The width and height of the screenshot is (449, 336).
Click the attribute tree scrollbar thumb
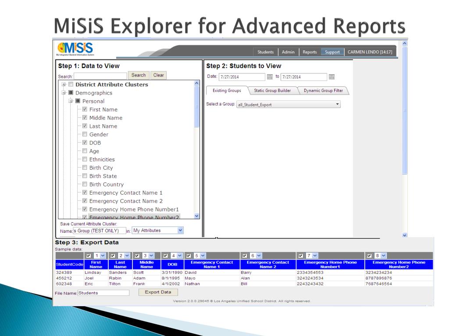coord(196,106)
